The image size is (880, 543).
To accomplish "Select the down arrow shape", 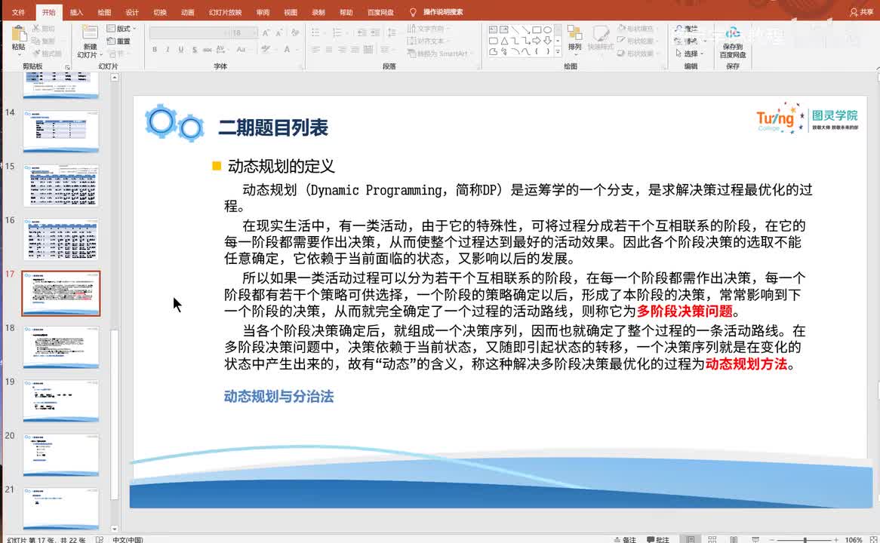I will [547, 41].
